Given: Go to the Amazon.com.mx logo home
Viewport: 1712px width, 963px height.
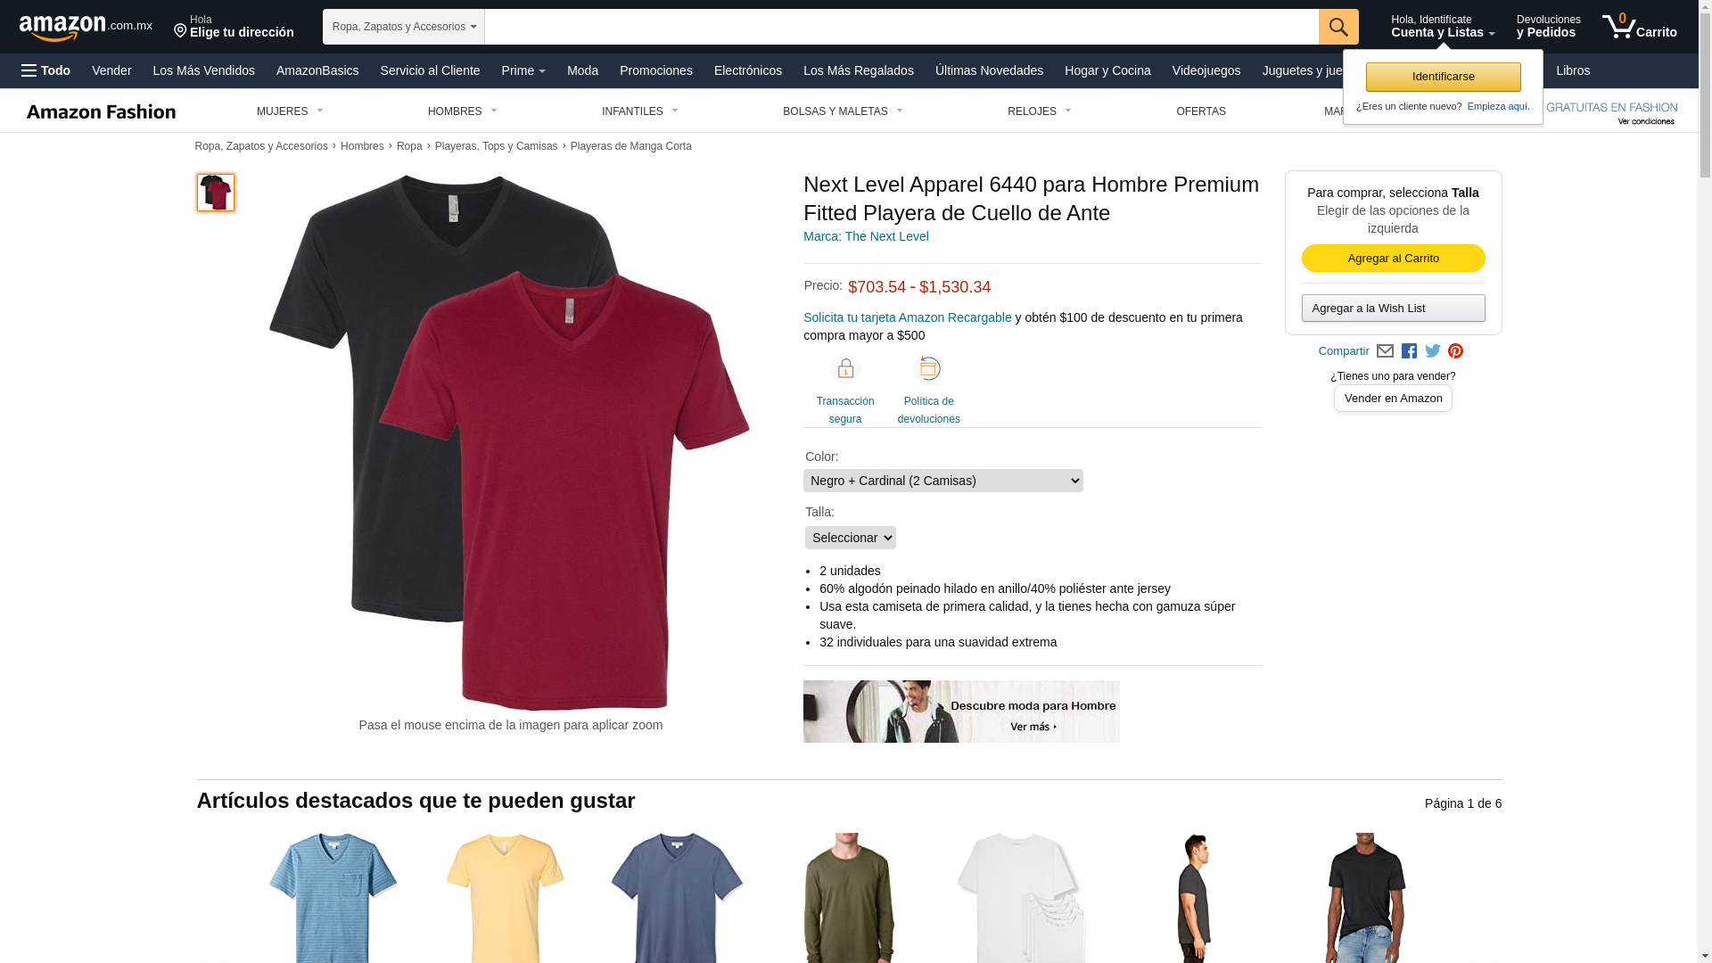Looking at the screenshot, I should pyautogui.click(x=86, y=27).
